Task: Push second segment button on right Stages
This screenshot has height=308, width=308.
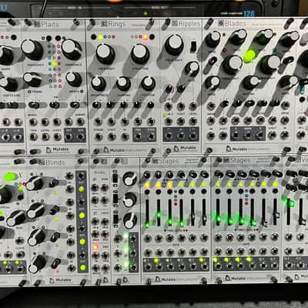Action: pyautogui.click(x=229, y=191)
